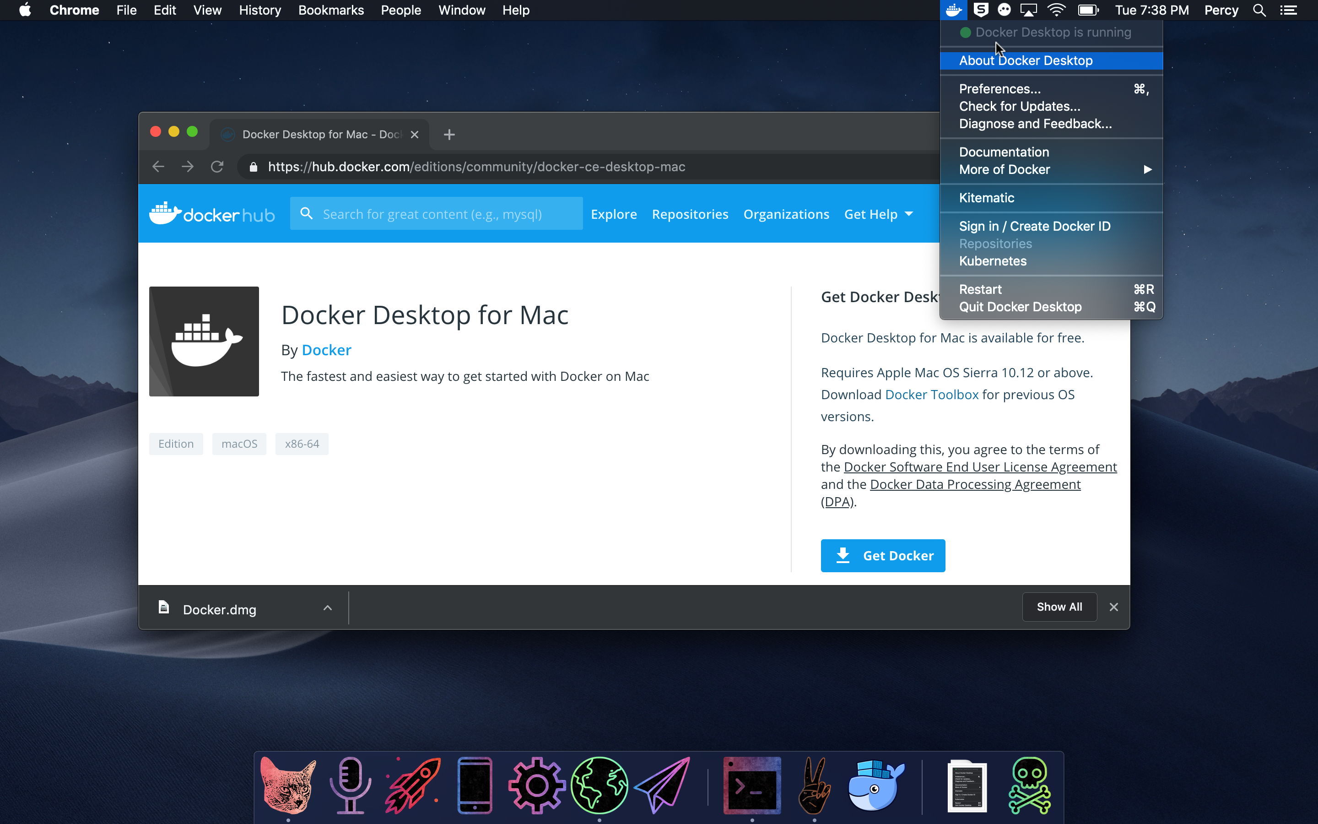Open the terminal icon in the Dock
The width and height of the screenshot is (1318, 824).
(x=751, y=785)
